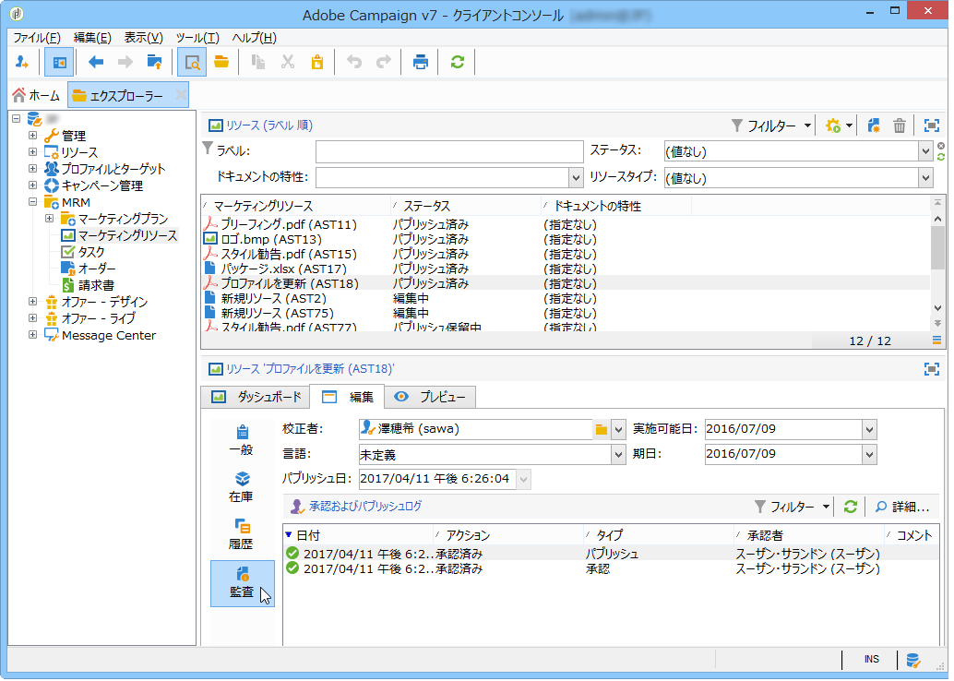Open the リソースタイプ dropdown
The height and width of the screenshot is (681, 954).
(925, 178)
